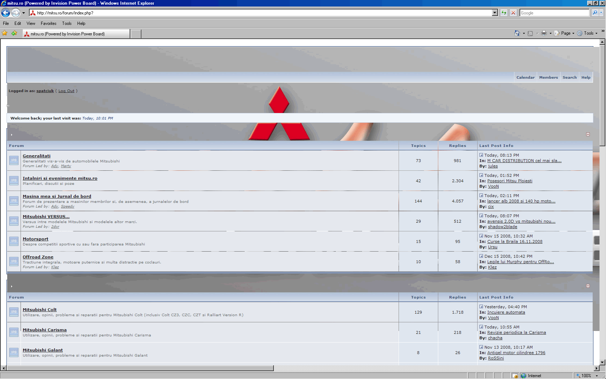Click the search magnifier icon
The width and height of the screenshot is (606, 379).
[x=595, y=13]
